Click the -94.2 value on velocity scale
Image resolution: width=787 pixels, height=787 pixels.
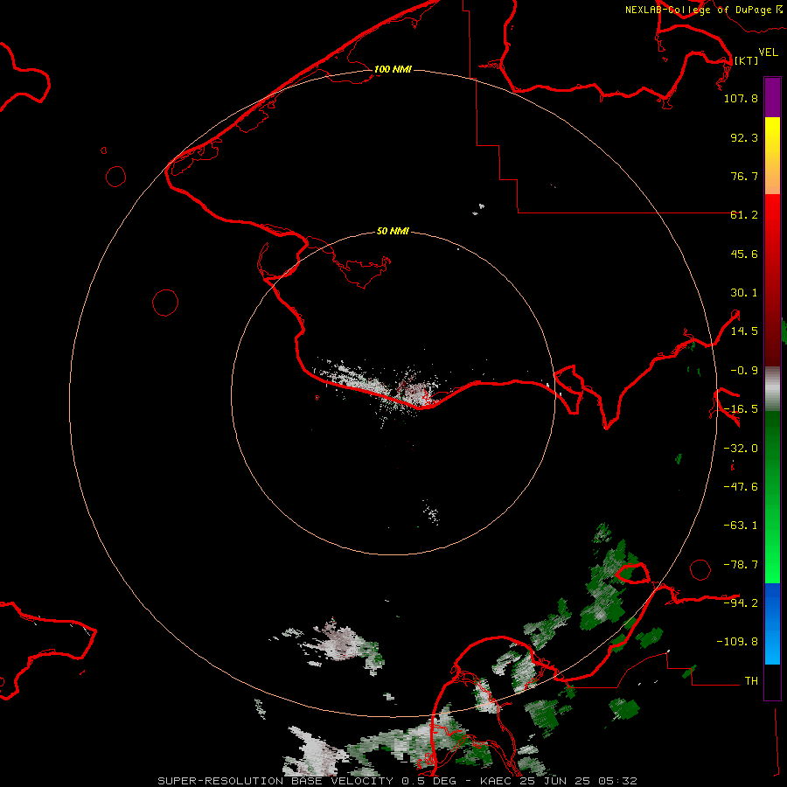[x=741, y=603]
